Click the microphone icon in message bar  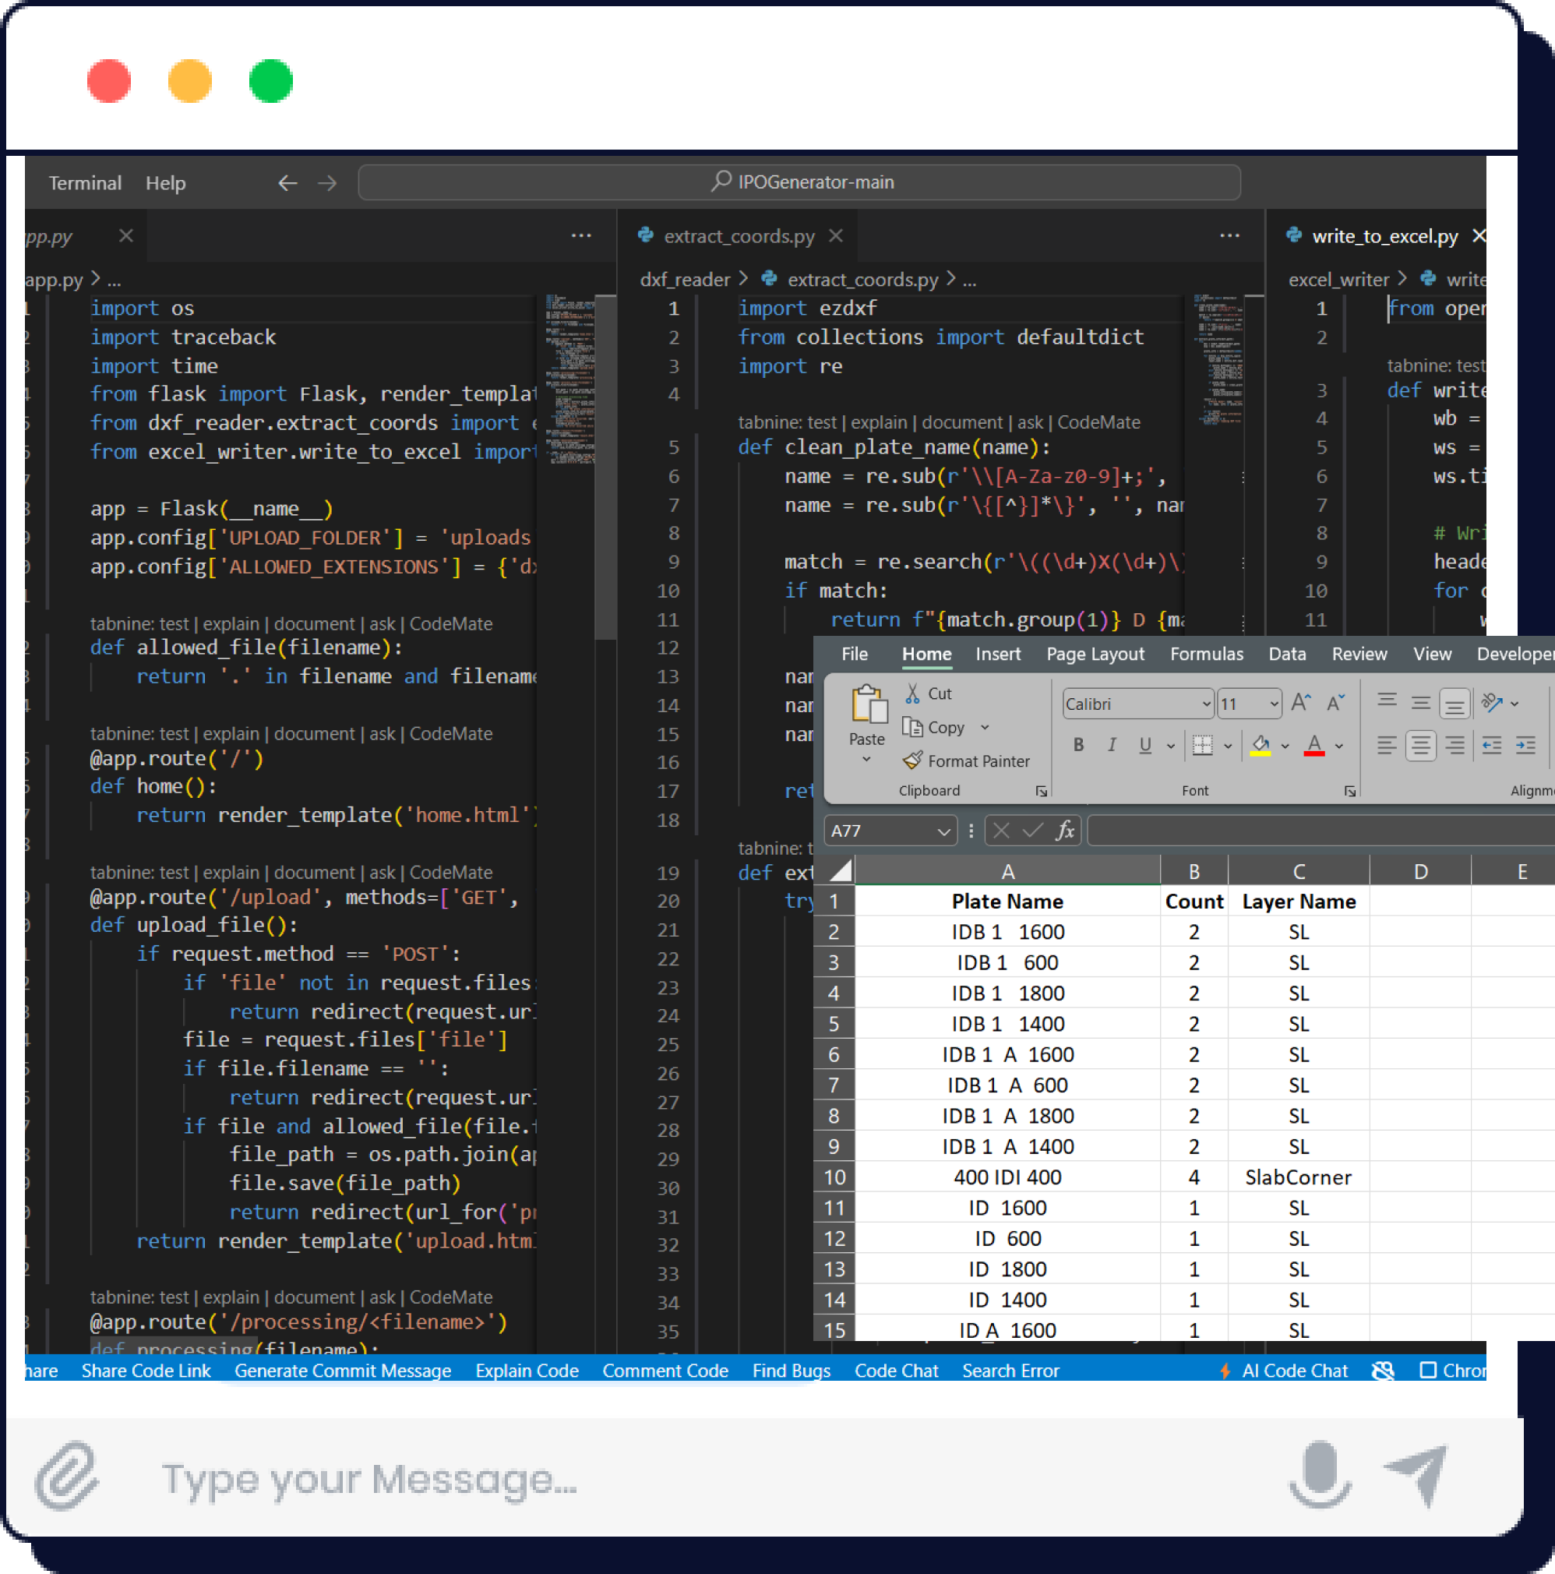coord(1320,1475)
